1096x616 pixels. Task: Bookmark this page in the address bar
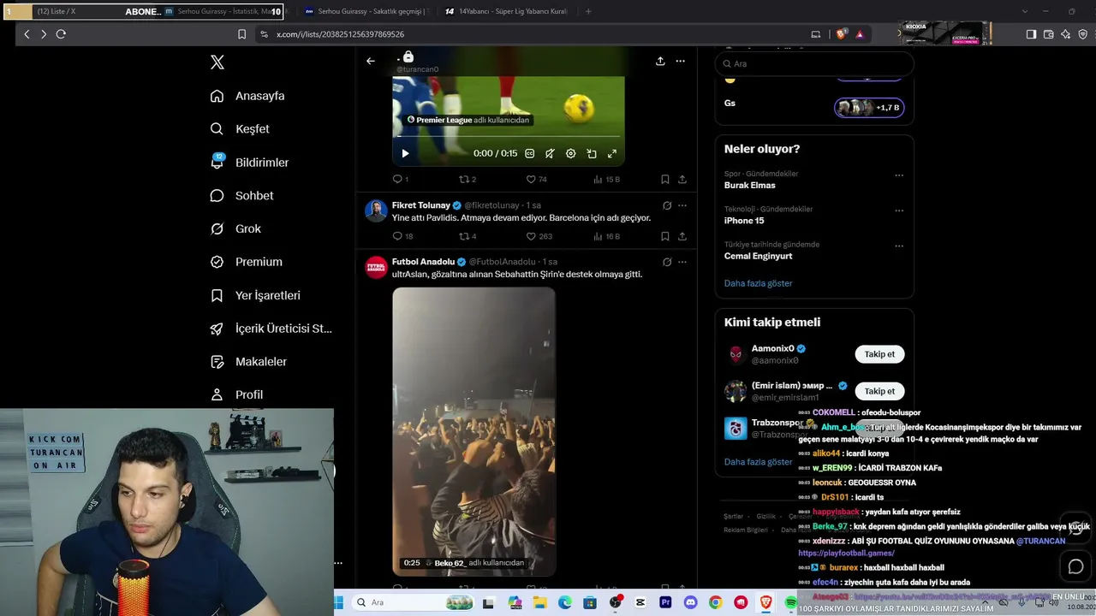click(x=242, y=34)
